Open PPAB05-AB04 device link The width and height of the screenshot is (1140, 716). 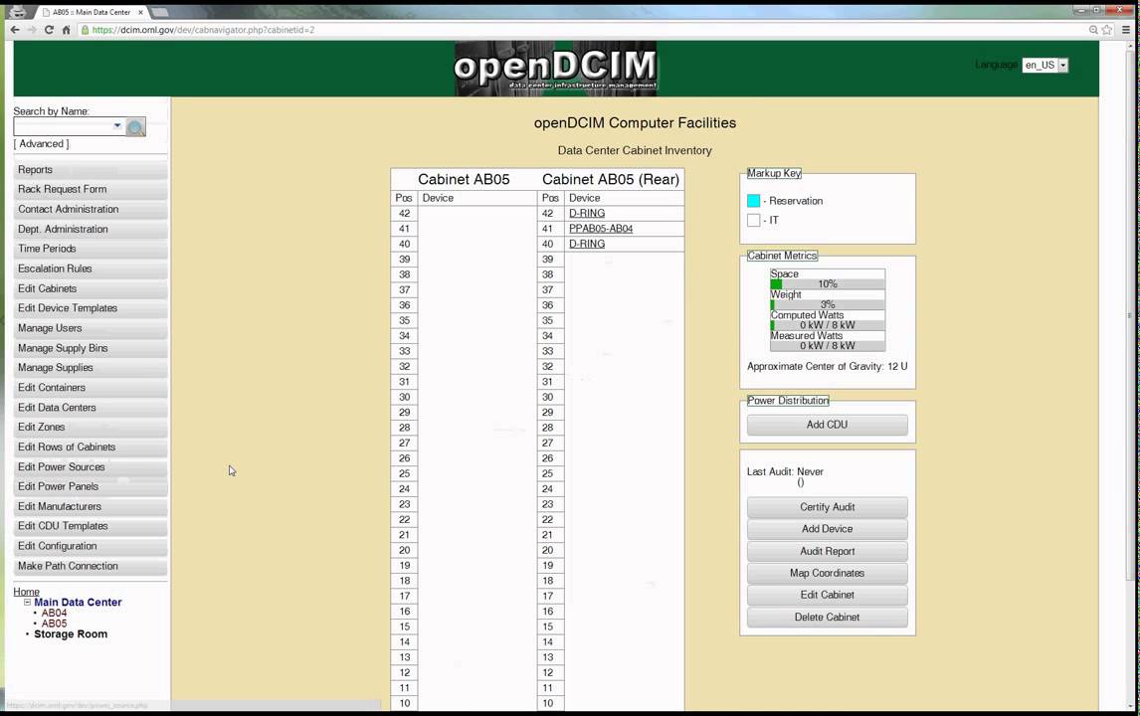[601, 229]
